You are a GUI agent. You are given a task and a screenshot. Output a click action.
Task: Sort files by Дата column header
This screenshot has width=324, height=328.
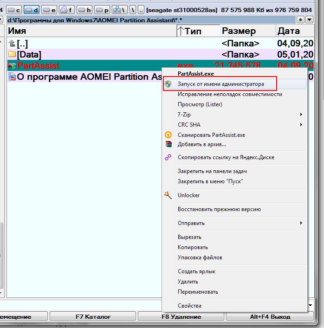(x=295, y=31)
